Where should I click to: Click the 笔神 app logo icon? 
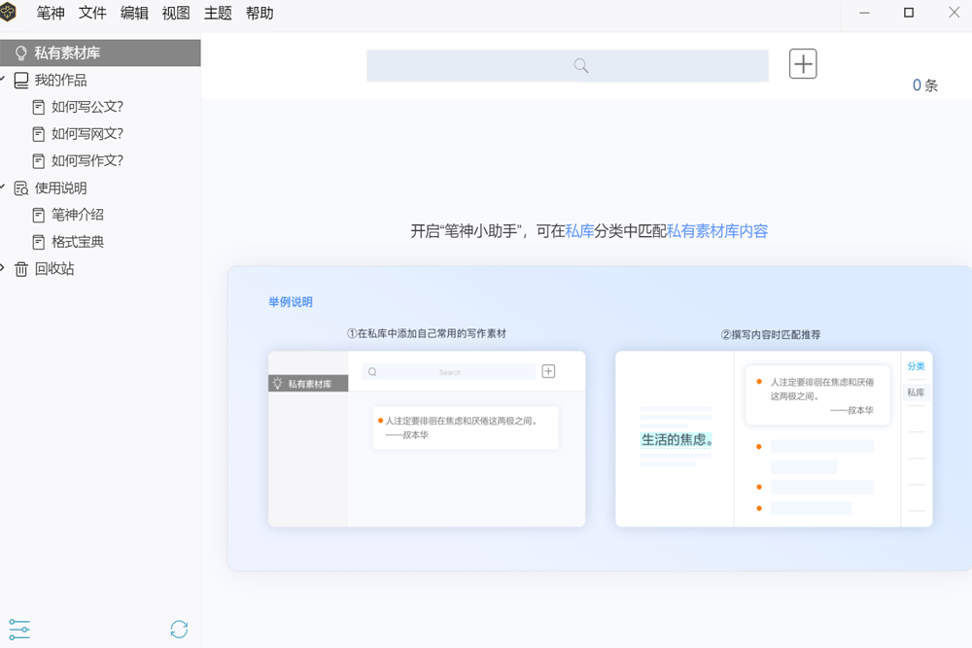(x=9, y=13)
